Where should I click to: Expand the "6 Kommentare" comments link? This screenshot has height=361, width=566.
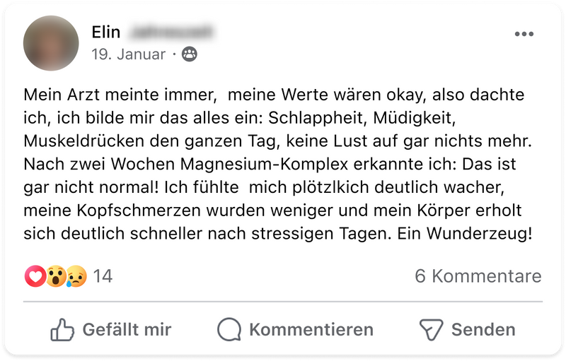click(x=478, y=276)
